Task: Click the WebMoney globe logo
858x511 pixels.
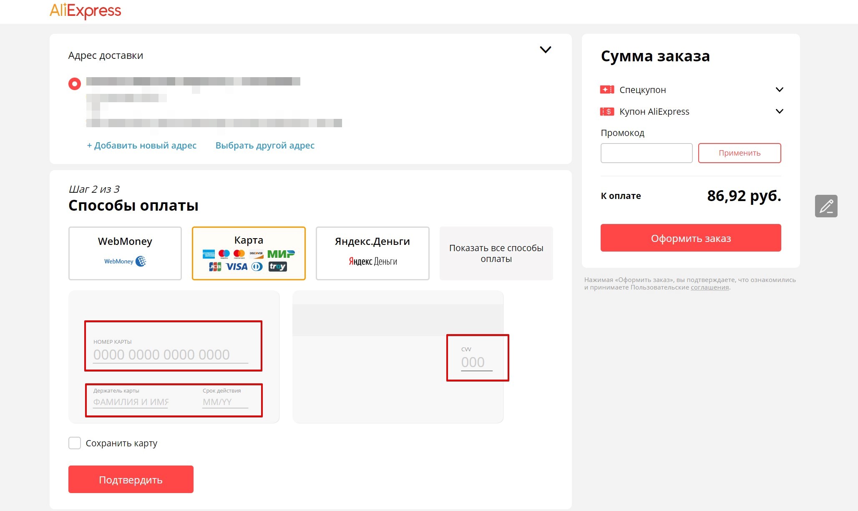Action: point(141,261)
